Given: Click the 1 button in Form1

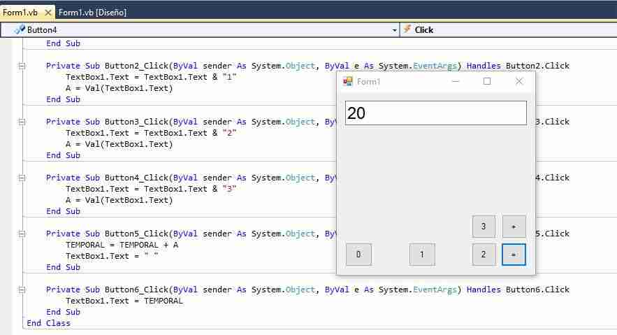Looking at the screenshot, I should pos(422,255).
